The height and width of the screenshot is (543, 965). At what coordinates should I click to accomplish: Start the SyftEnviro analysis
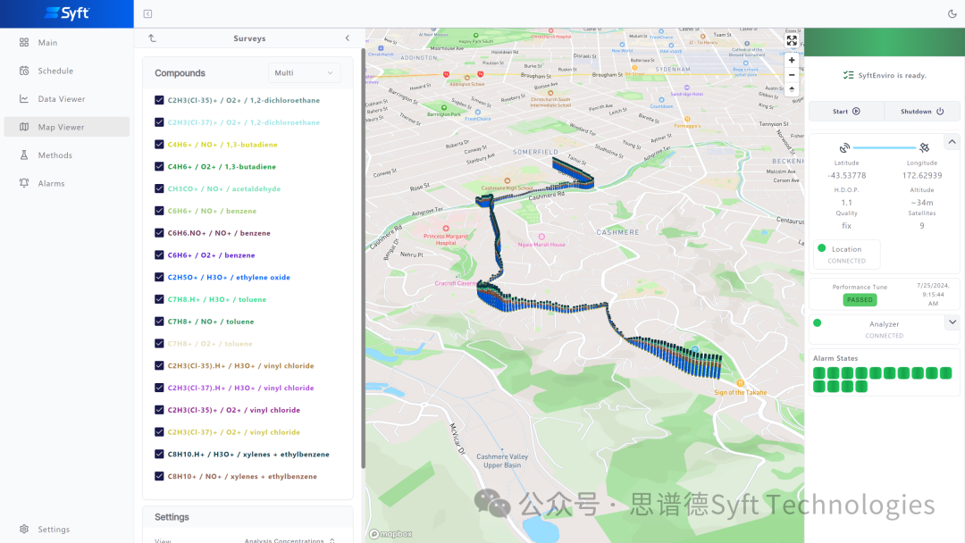846,112
